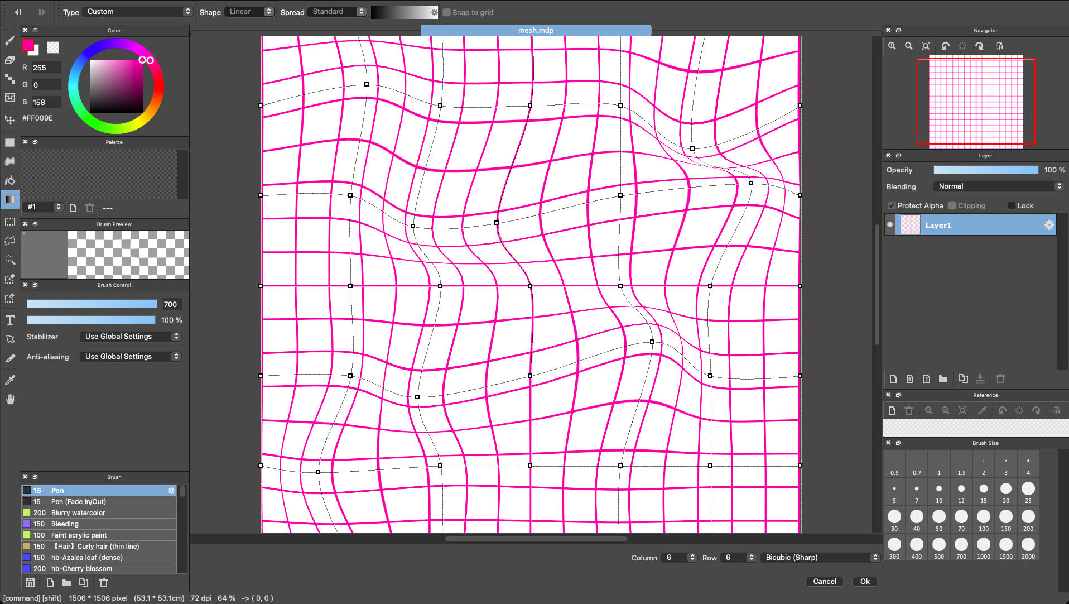The height and width of the screenshot is (604, 1069).
Task: Open the Blending mode dropdown
Action: click(x=998, y=186)
